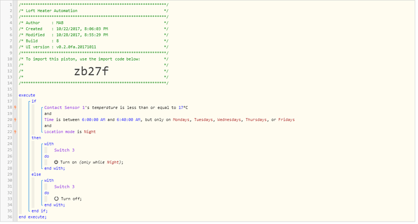The width and height of the screenshot is (418, 224).
Task: Click the Turn on action text
Action: click(x=68, y=162)
